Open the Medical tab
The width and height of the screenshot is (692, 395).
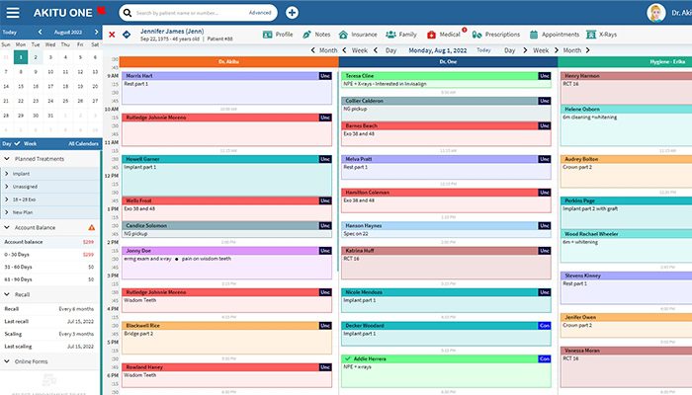[444, 35]
